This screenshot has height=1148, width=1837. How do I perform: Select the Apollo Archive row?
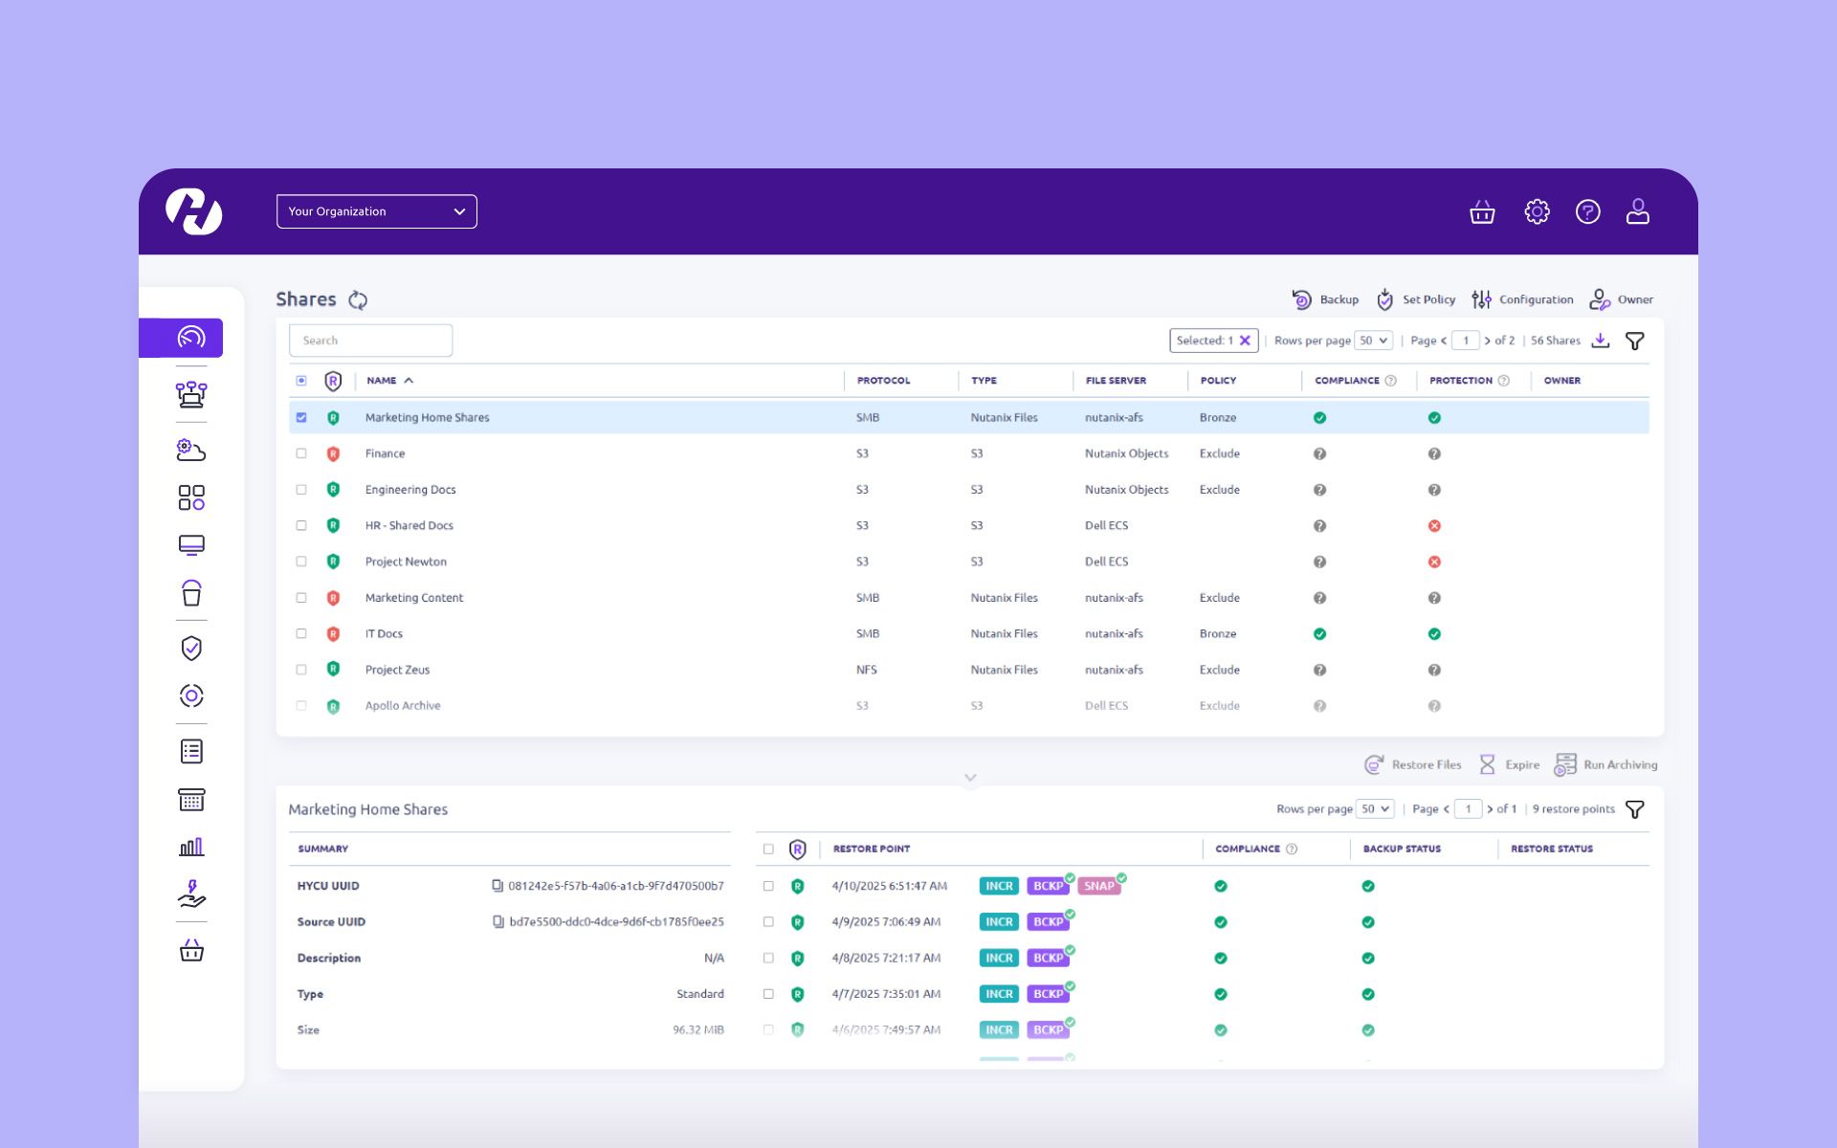[x=968, y=706]
